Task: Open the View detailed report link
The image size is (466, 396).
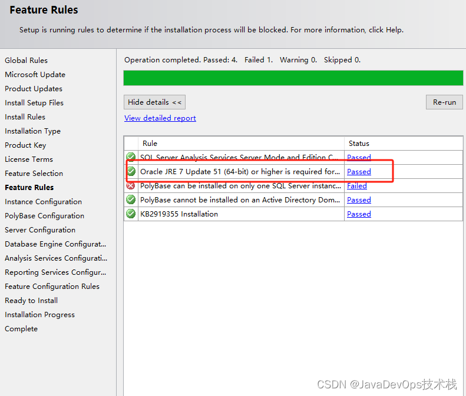Action: click(160, 118)
